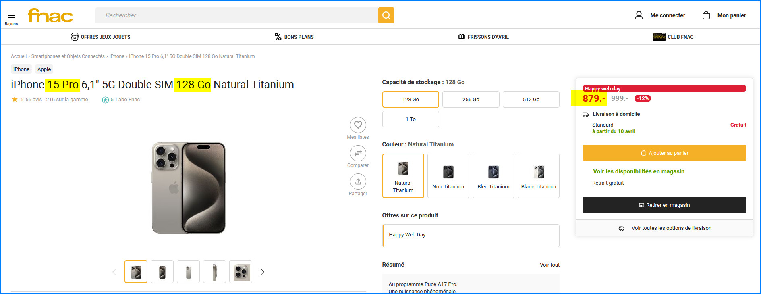Select 256 Go storage capacity
Image resolution: width=761 pixels, height=294 pixels.
(471, 100)
